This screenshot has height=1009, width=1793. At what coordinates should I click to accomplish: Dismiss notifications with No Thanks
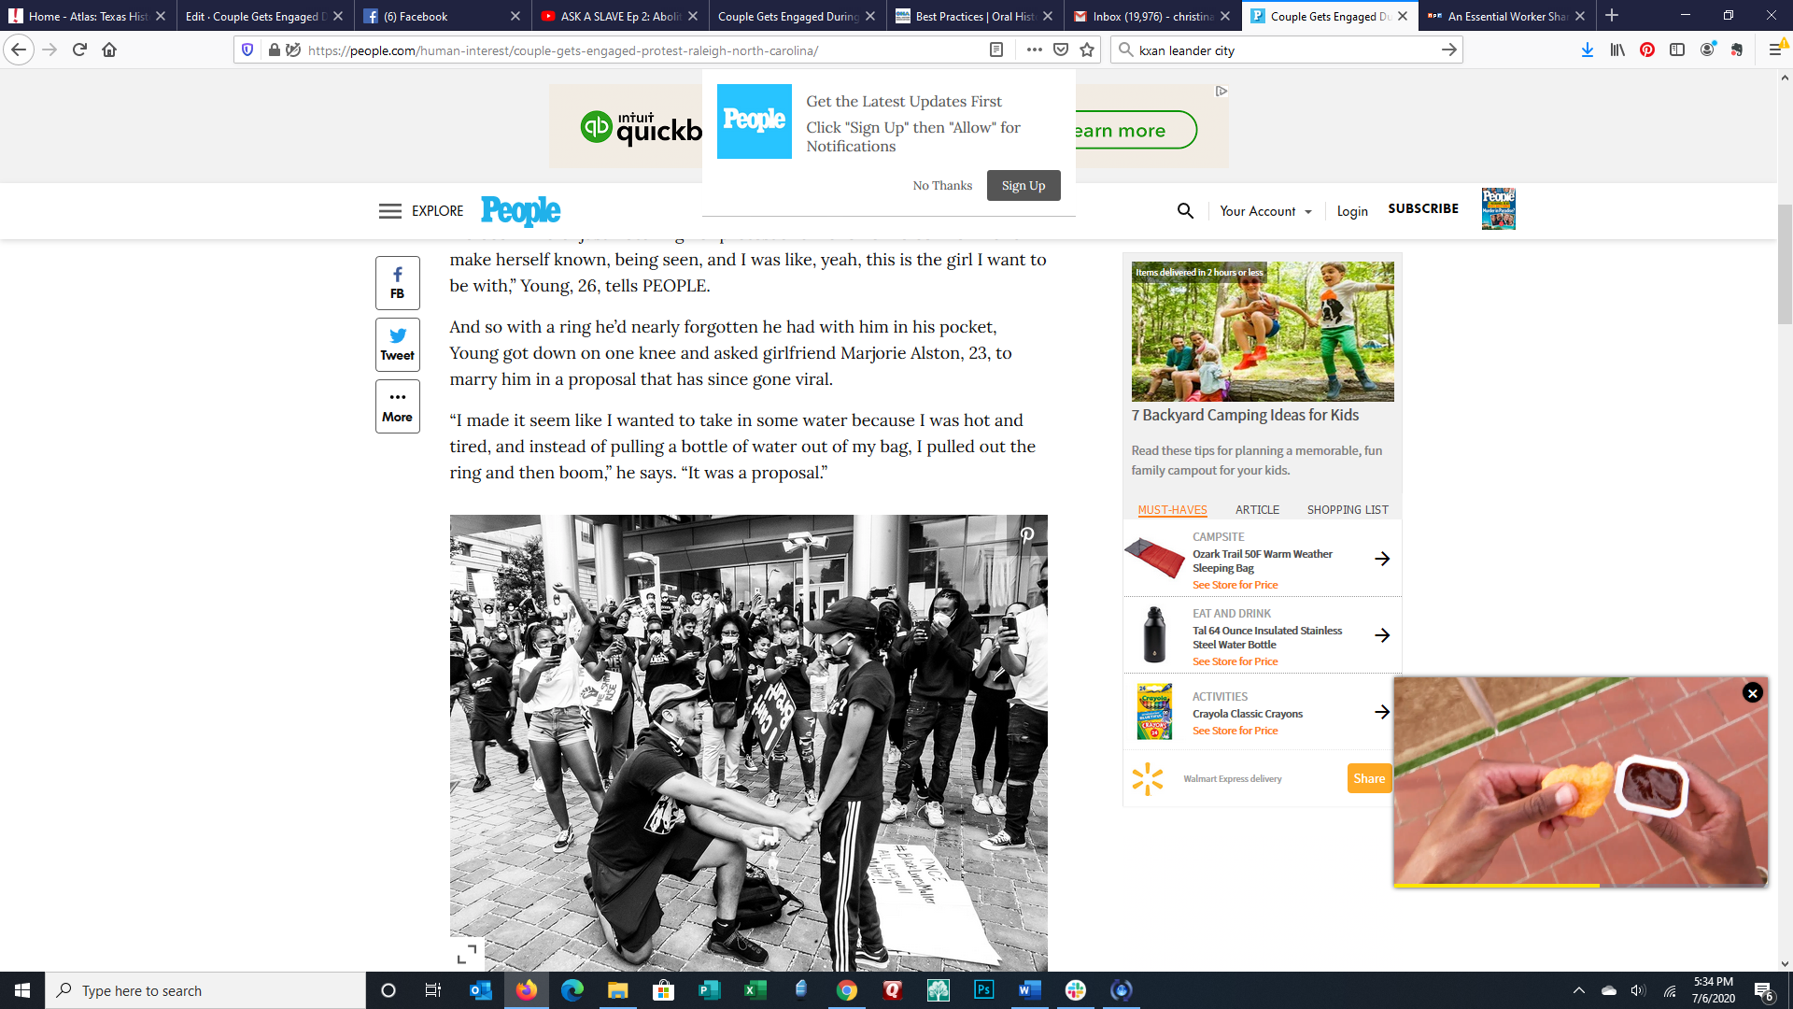pyautogui.click(x=942, y=185)
